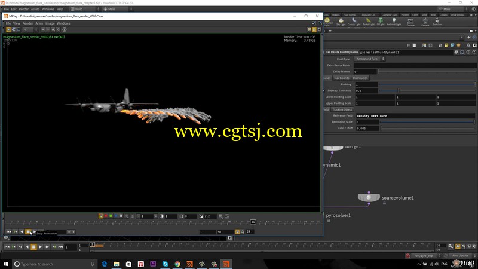This screenshot has width=478, height=269.
Task: Open parameter gear menu for gasresizefluiddynamic1
Action: [x=456, y=52]
